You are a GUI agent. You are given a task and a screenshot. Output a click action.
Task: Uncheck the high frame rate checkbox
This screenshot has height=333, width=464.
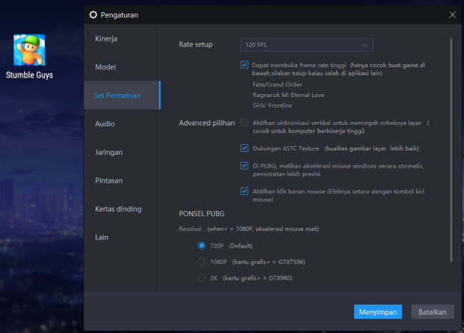coord(244,65)
